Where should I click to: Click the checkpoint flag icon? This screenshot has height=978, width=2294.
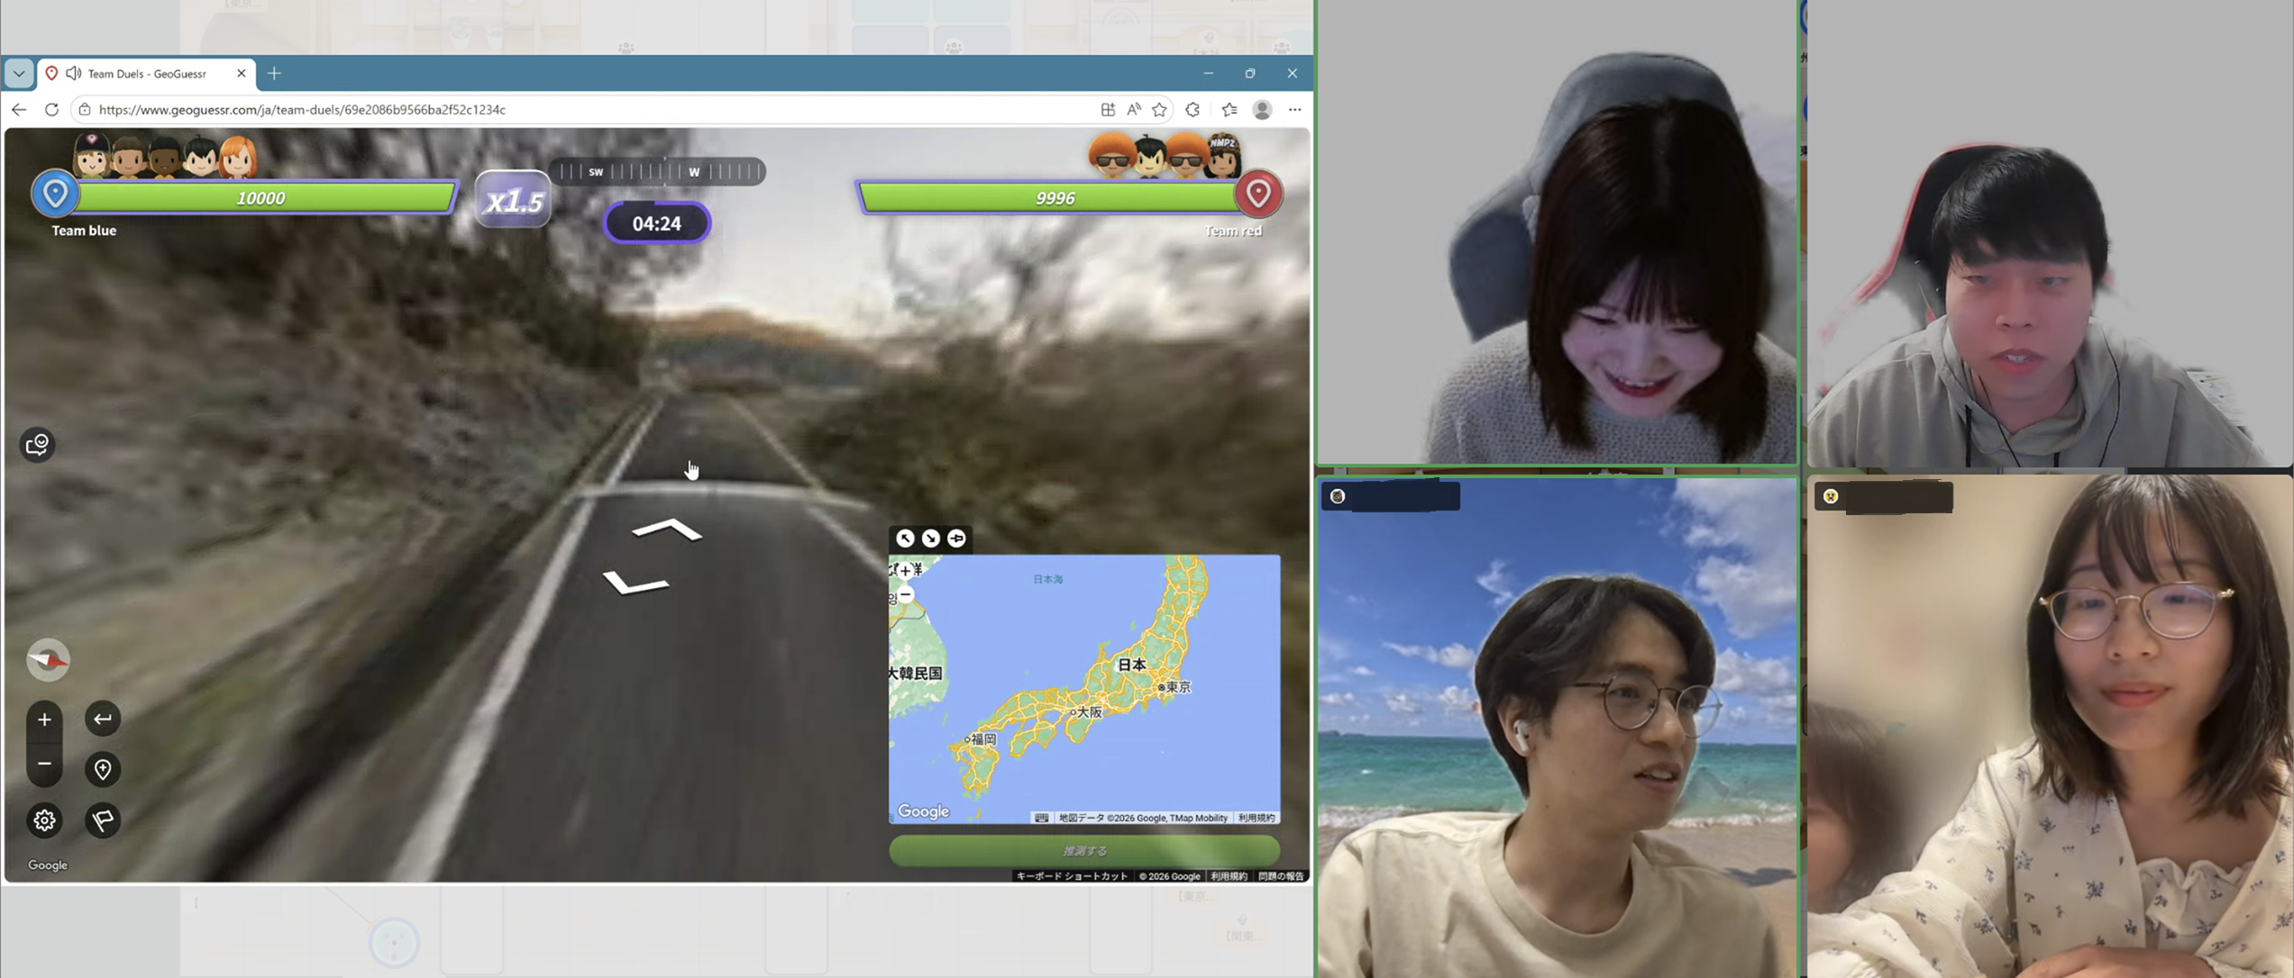click(x=103, y=820)
